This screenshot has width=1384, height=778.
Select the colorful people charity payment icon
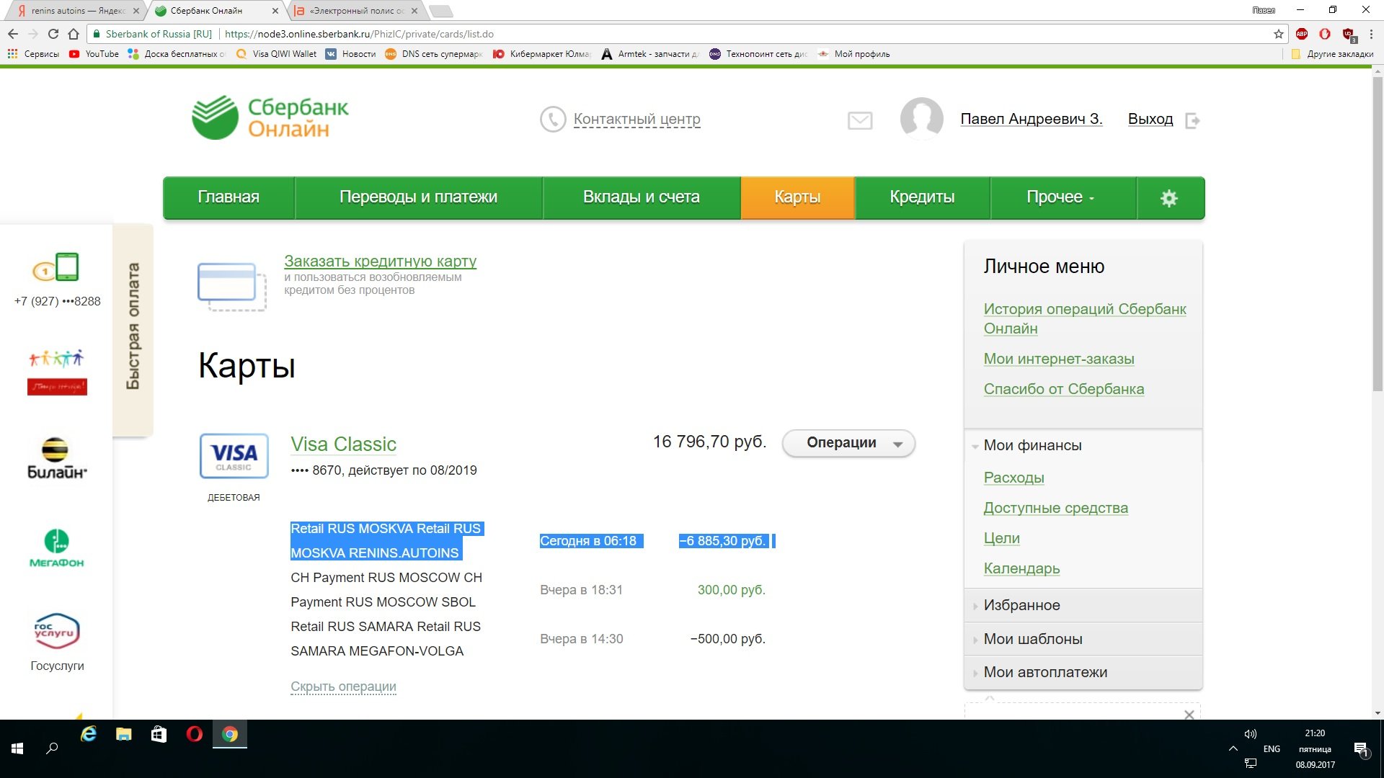click(x=57, y=372)
